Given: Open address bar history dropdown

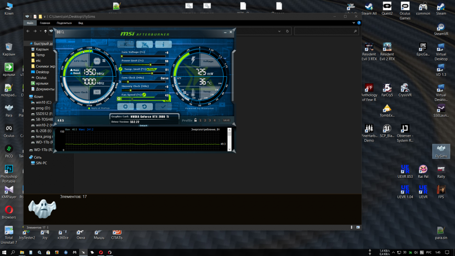Looking at the screenshot, I should point(279,31).
